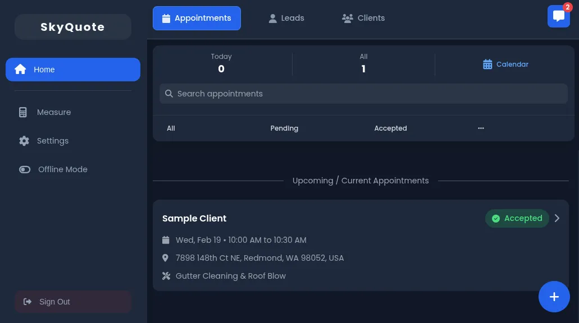Select the All status filter
Viewport: 579px width, 323px height.
[171, 128]
